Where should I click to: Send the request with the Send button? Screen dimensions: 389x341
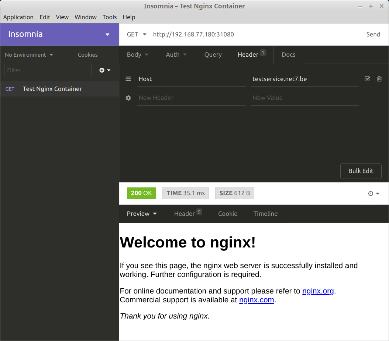tap(373, 34)
